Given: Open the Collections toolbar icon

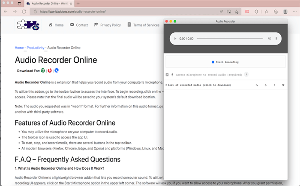Looking at the screenshot, I should tap(276, 12).
